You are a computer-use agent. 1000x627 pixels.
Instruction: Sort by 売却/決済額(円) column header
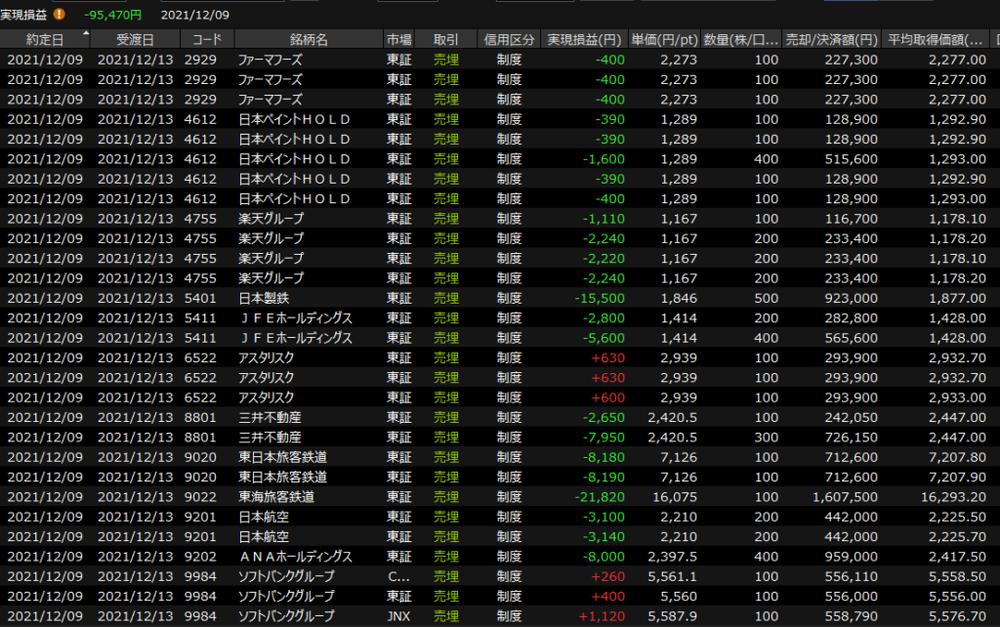(x=832, y=40)
